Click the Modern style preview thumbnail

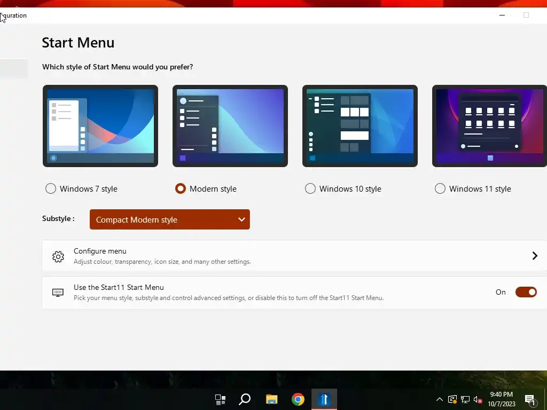coord(230,126)
